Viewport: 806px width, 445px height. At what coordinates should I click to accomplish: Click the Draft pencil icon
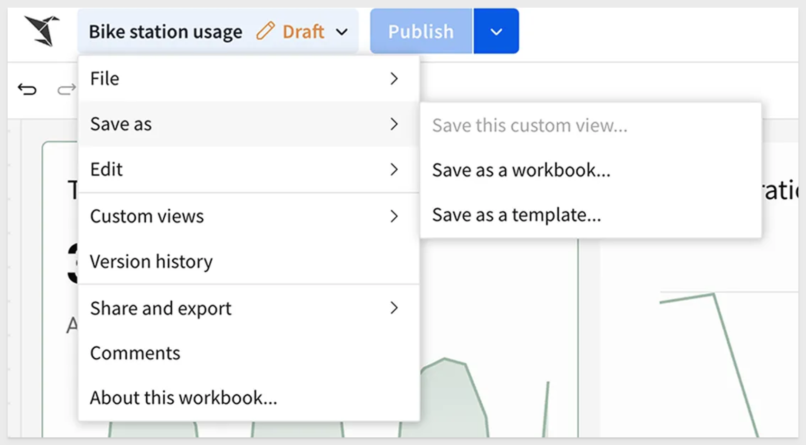[265, 31]
